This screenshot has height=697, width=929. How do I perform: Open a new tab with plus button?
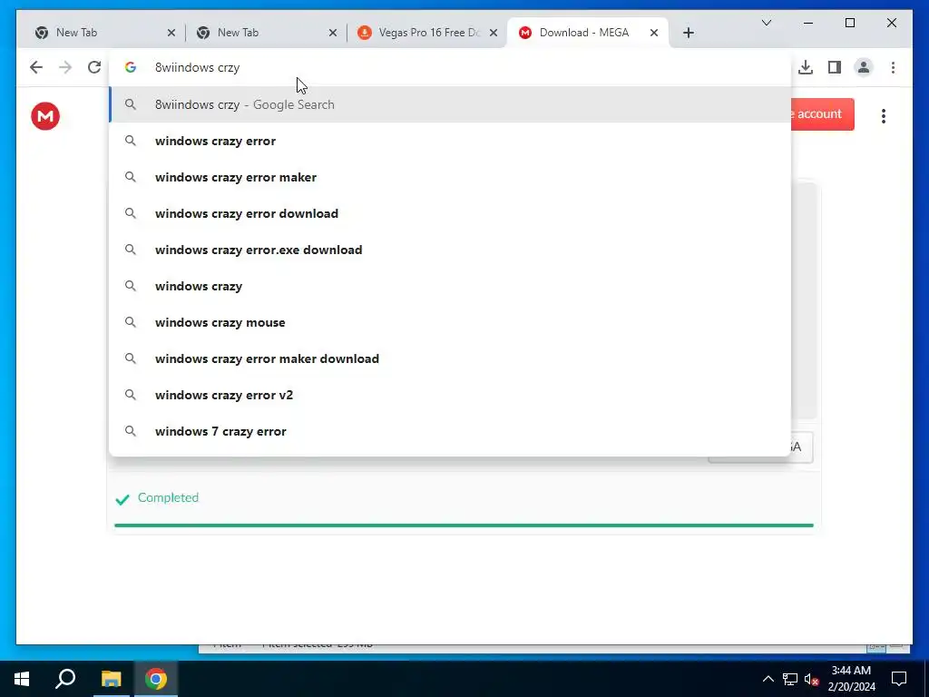coord(688,33)
